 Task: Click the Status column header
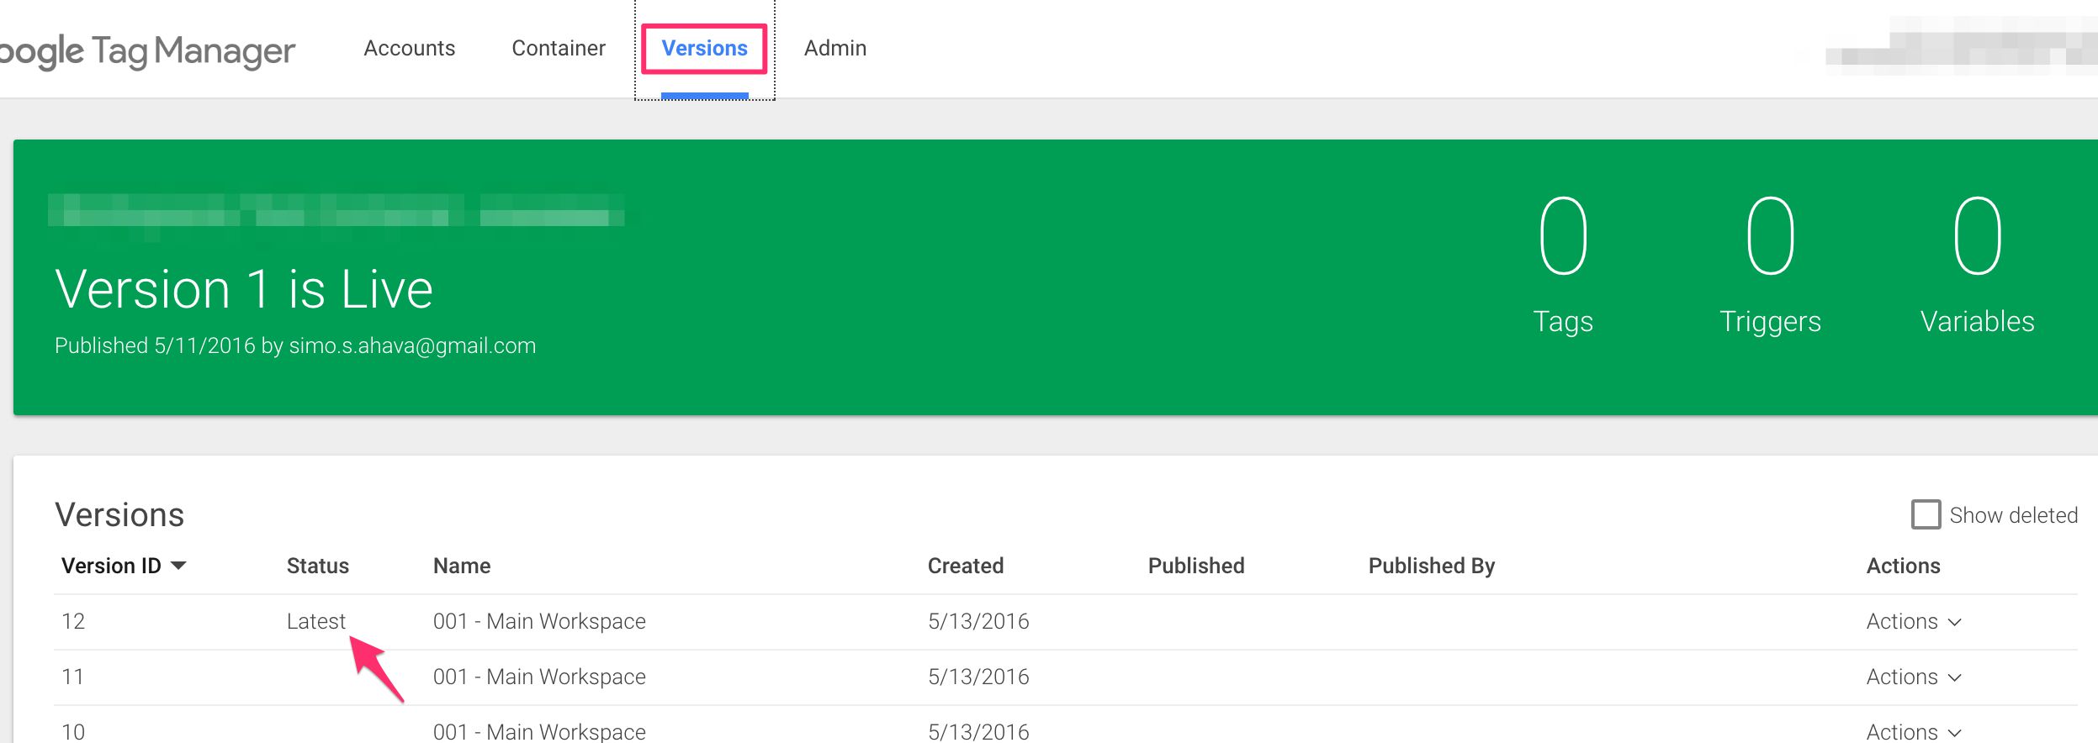coord(318,566)
